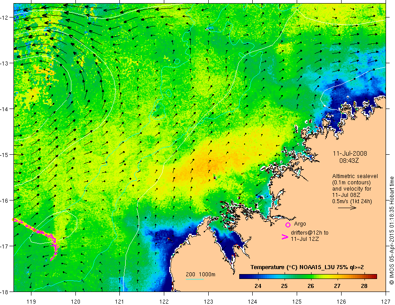Image resolution: width=395 pixels, height=305 pixels.
Task: Click the magenta Argo circle legend marker
Action: [288, 225]
